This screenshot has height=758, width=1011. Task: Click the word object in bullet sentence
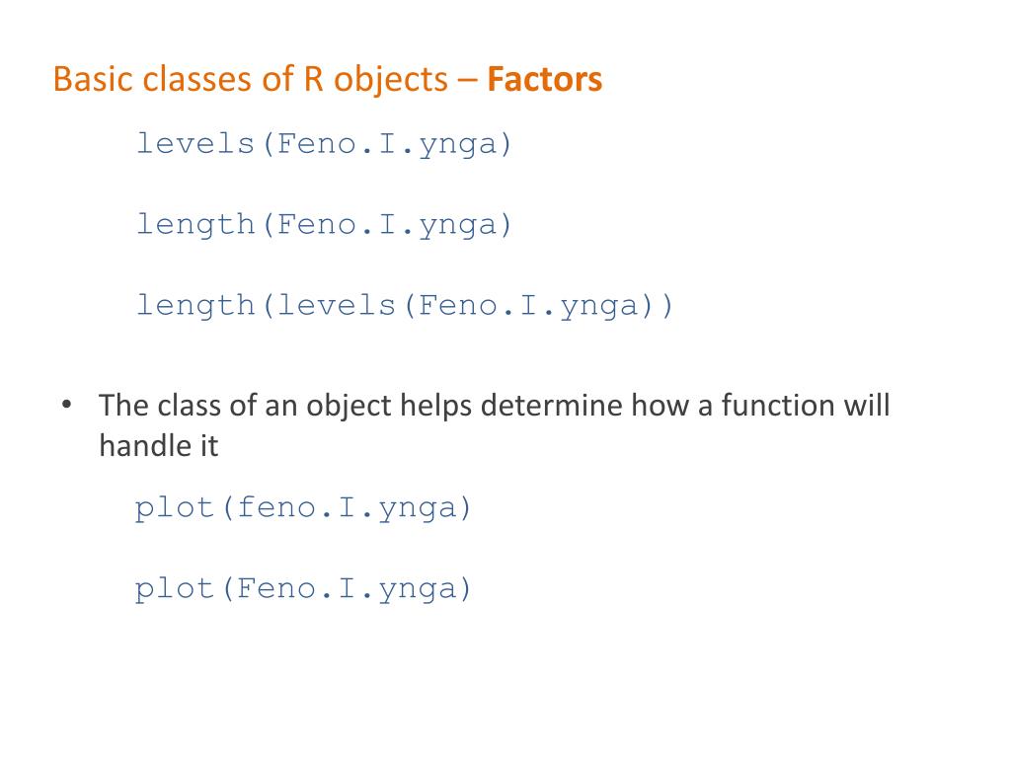coord(349,408)
